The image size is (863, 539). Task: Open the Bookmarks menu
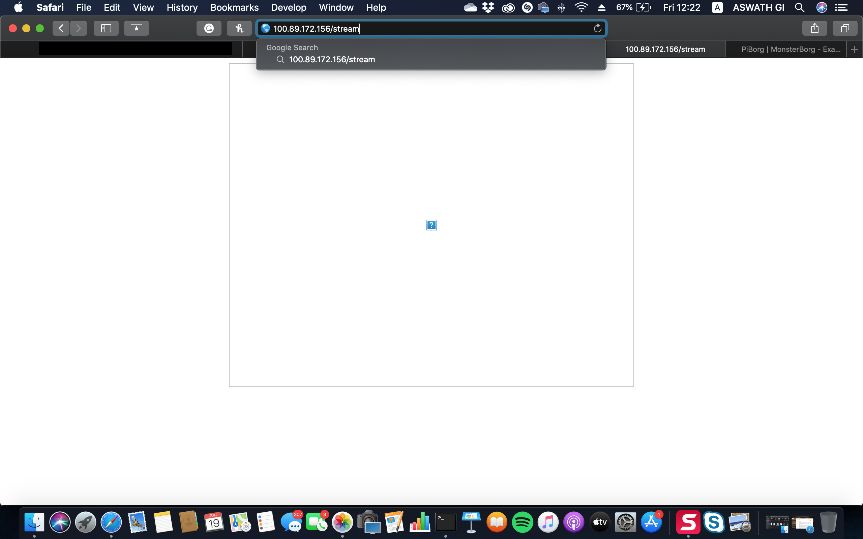click(x=234, y=7)
